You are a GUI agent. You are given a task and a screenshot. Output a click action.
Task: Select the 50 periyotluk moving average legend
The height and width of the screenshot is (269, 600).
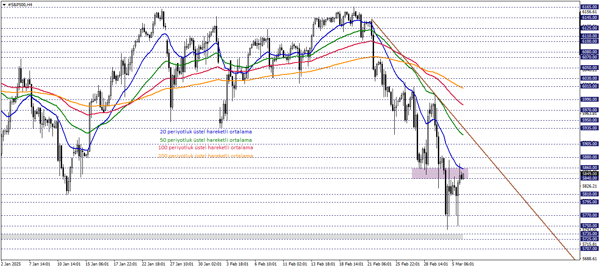click(206, 140)
